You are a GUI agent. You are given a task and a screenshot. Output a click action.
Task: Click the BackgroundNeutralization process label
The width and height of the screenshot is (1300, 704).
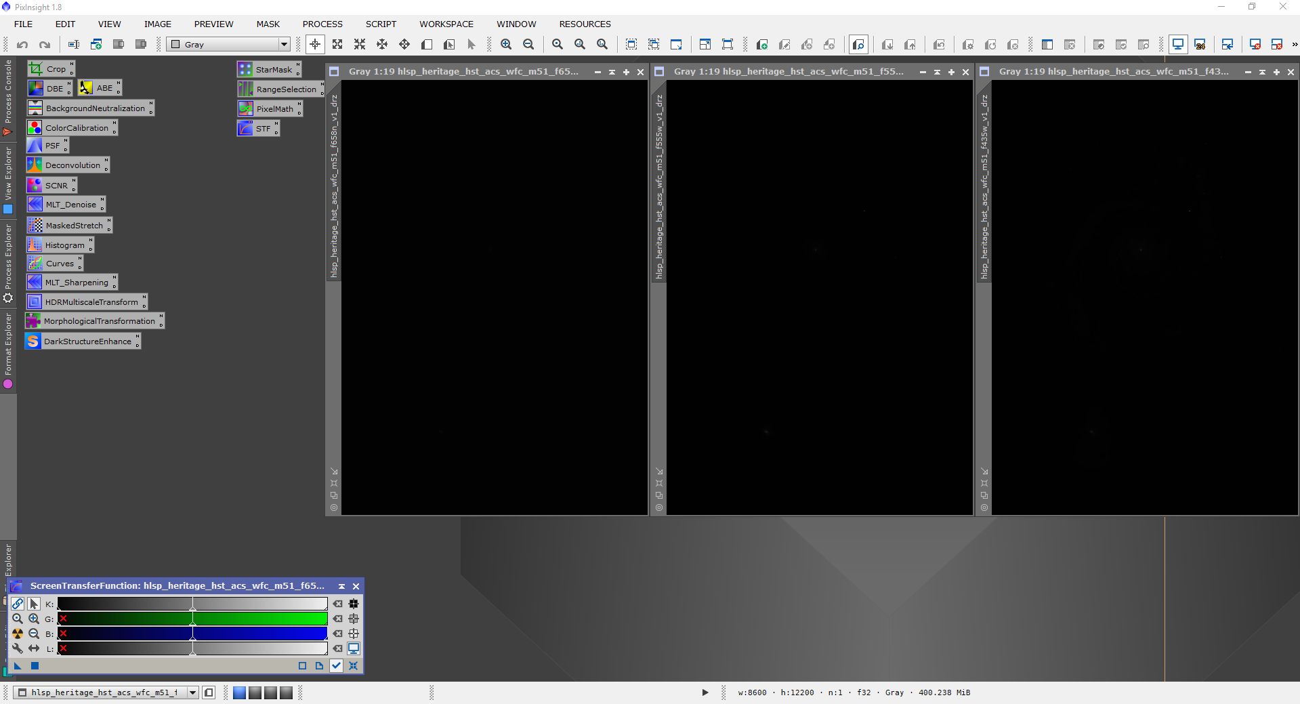[95, 108]
